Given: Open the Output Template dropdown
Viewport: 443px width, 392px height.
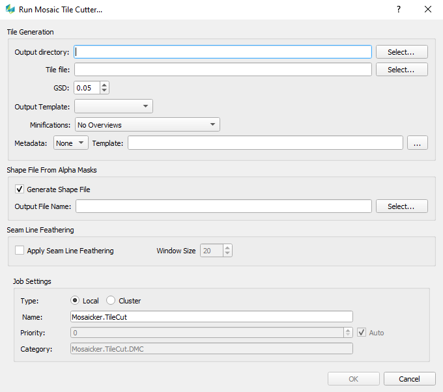Looking at the screenshot, I should tap(113, 106).
